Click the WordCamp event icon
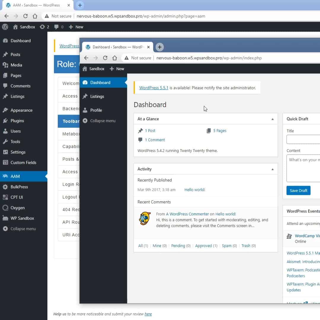Screen dimensions: 320x320 pyautogui.click(x=289, y=236)
